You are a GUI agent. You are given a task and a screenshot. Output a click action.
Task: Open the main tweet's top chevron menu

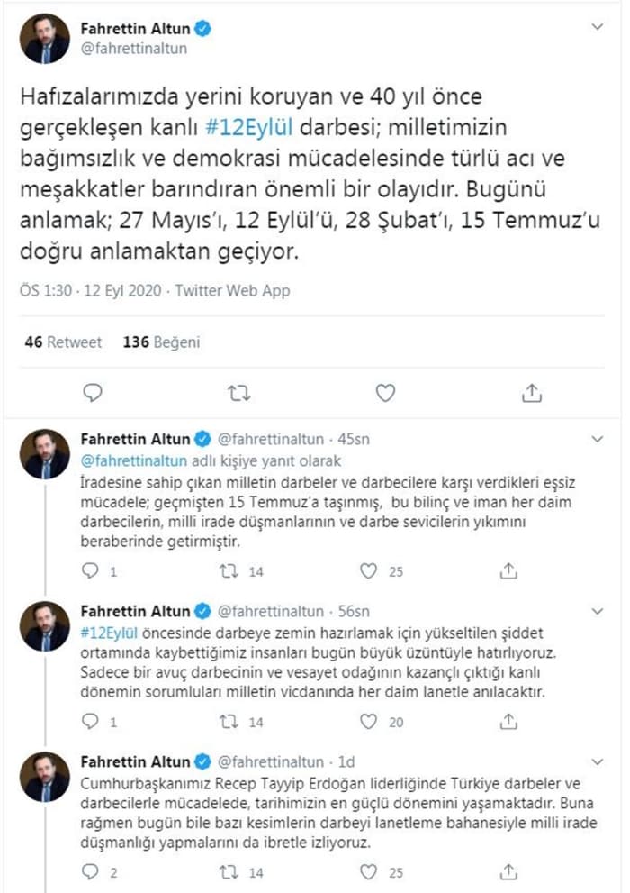point(597,28)
